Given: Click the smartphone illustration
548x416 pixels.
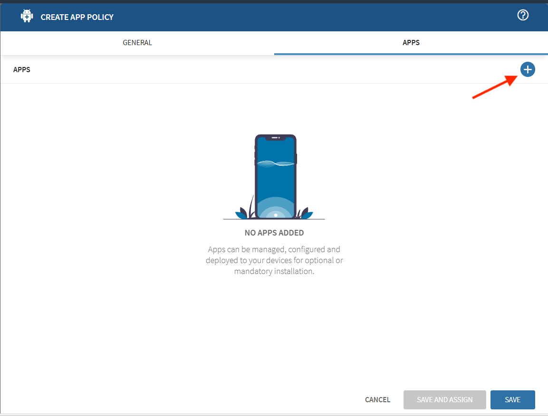Looking at the screenshot, I should (x=275, y=176).
